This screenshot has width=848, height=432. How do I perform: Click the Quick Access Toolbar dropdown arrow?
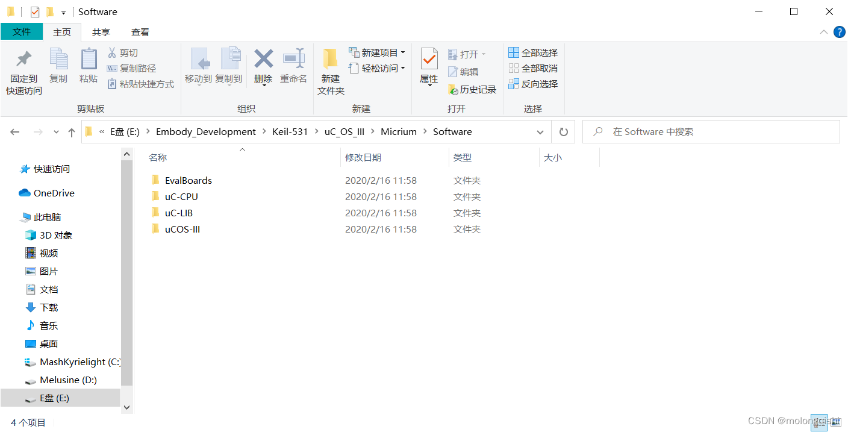point(63,13)
